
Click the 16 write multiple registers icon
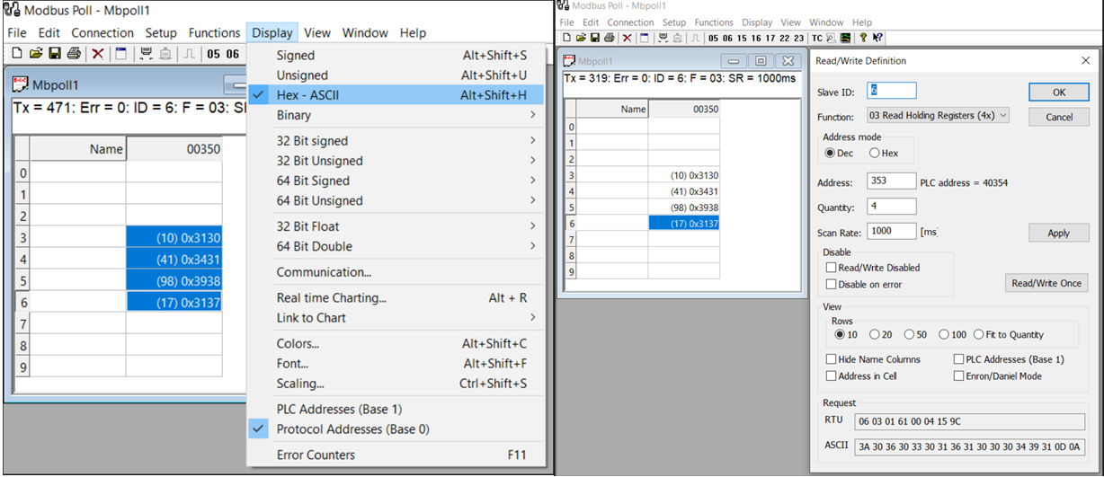(x=756, y=38)
